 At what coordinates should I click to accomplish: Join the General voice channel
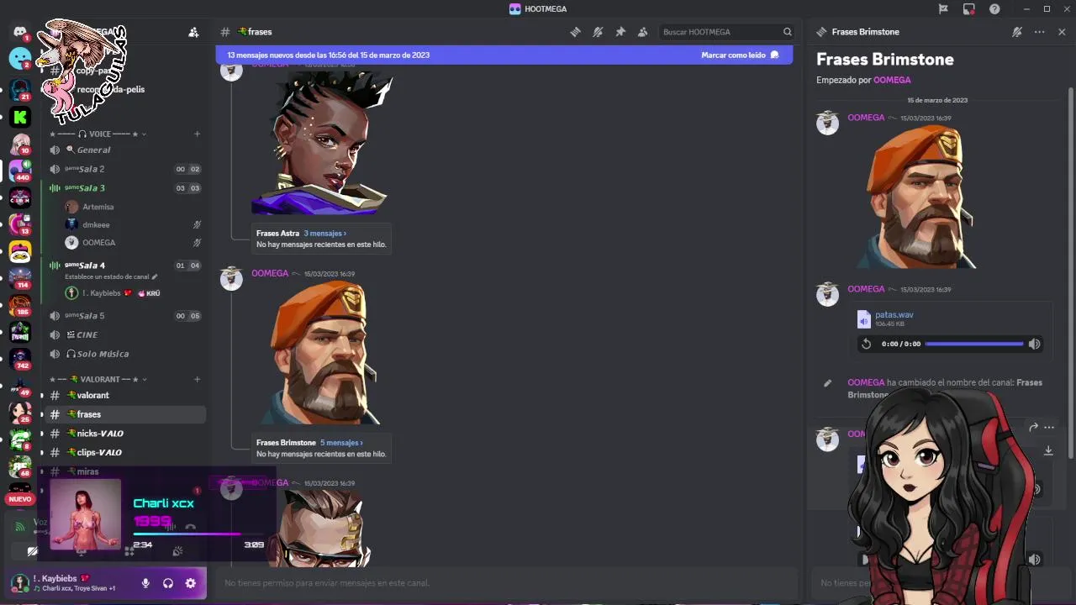click(125, 150)
